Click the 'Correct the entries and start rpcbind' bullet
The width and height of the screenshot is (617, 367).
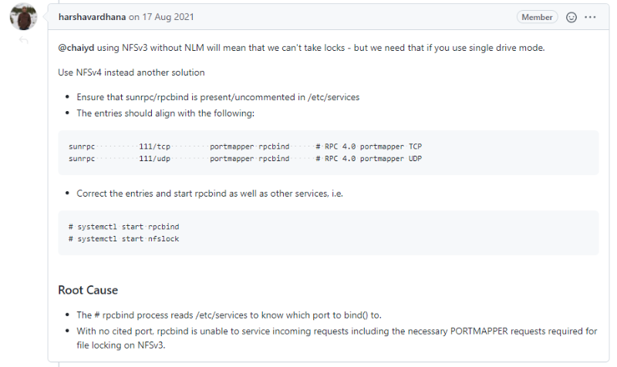(210, 194)
